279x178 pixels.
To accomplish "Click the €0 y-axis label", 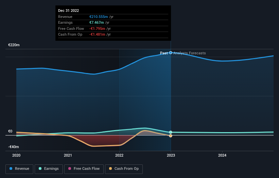I will (x=10, y=131).
